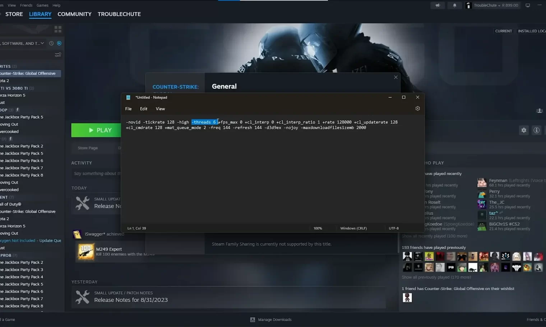546x327 pixels.
Task: Click The_JC's avatar in friends list
Action: click(x=482, y=204)
